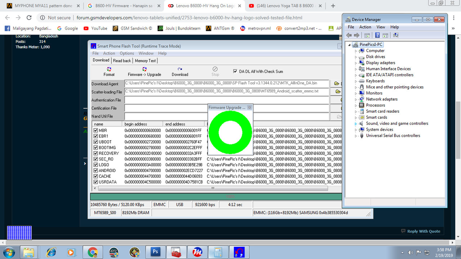Click the Certification File input field
The height and width of the screenshot is (259, 461).
pyautogui.click(x=227, y=108)
